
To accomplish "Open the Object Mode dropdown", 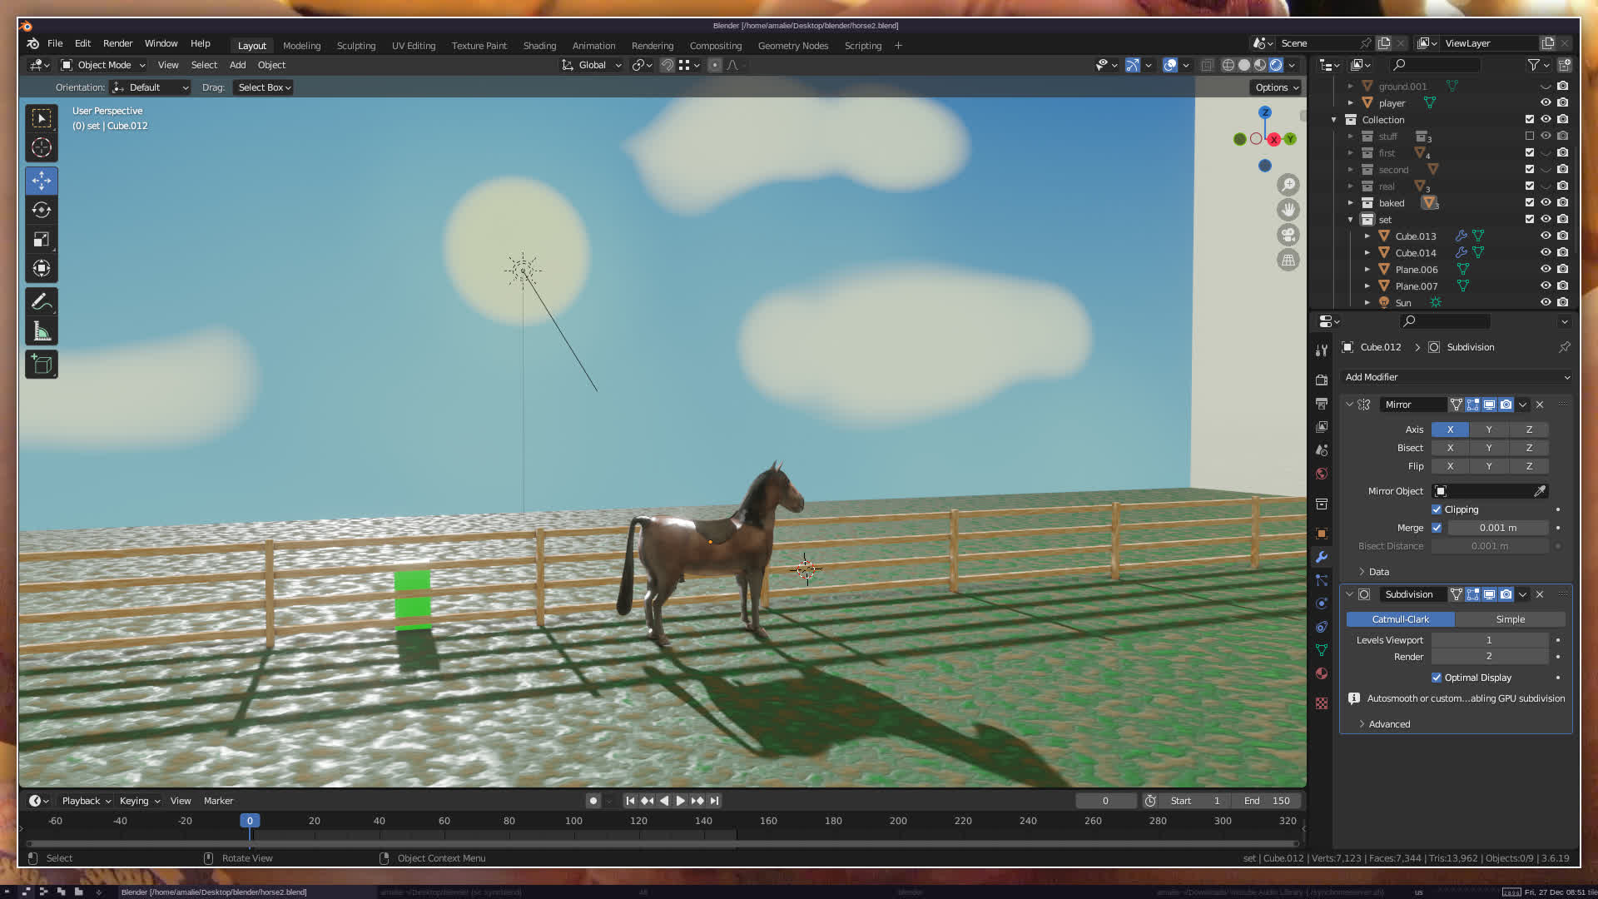I will [x=103, y=65].
